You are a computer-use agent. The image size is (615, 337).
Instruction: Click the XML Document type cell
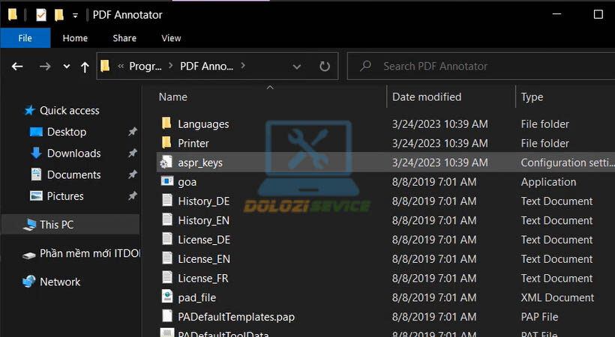[557, 298]
